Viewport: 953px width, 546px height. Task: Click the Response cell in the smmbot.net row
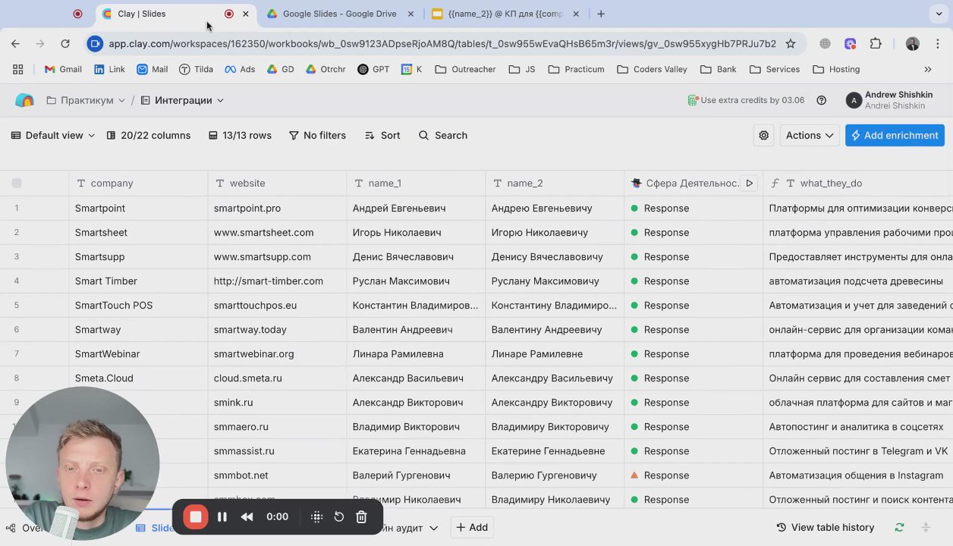694,475
